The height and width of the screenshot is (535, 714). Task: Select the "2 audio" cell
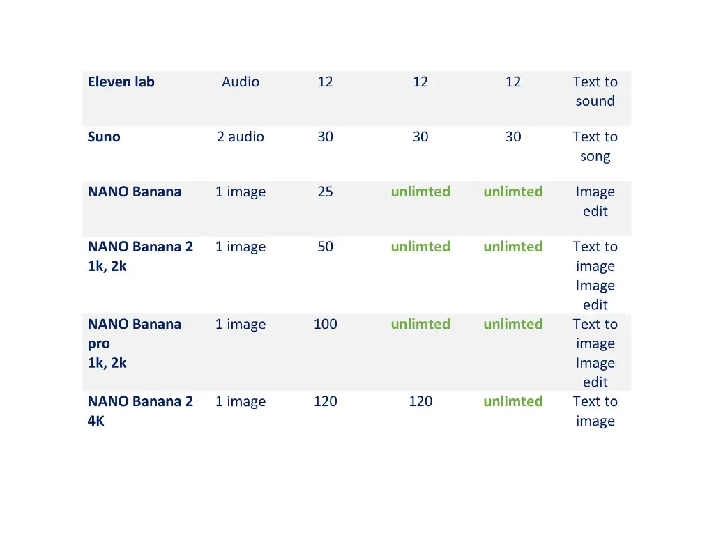[x=241, y=137]
